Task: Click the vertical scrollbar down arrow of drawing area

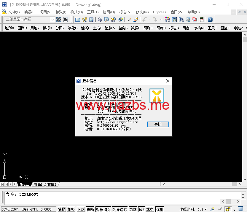Action: (245, 180)
